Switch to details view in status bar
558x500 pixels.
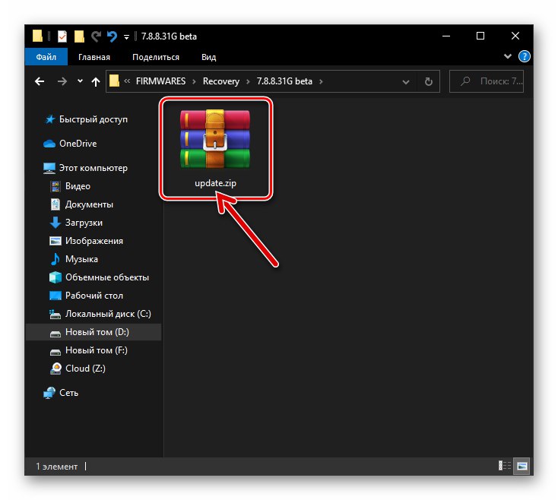(x=505, y=466)
